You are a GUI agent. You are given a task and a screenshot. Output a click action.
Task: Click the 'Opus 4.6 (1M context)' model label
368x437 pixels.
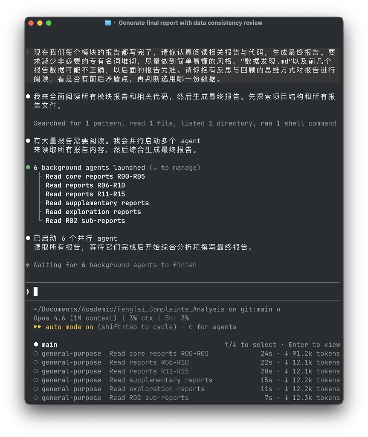pos(75,318)
